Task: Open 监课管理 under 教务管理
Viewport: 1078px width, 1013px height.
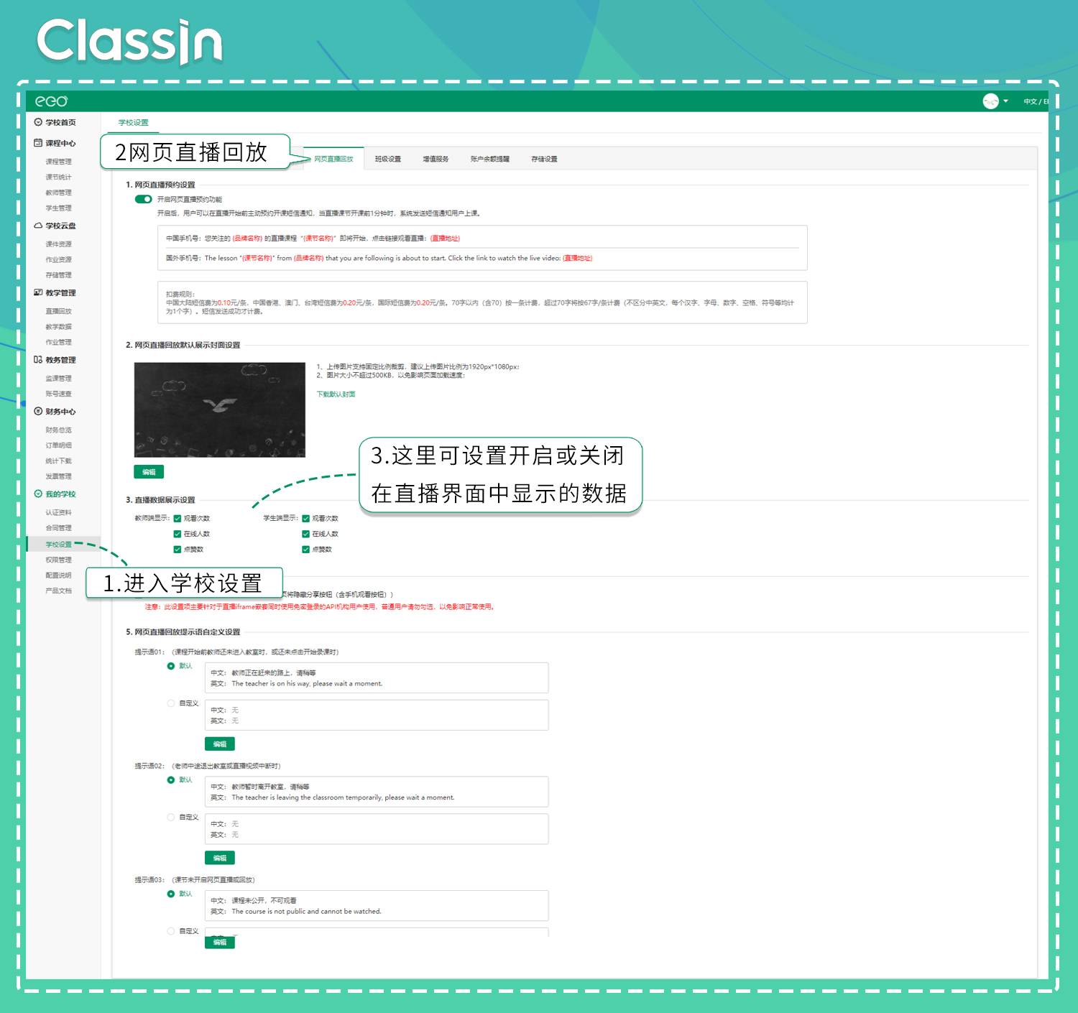Action: coord(58,378)
